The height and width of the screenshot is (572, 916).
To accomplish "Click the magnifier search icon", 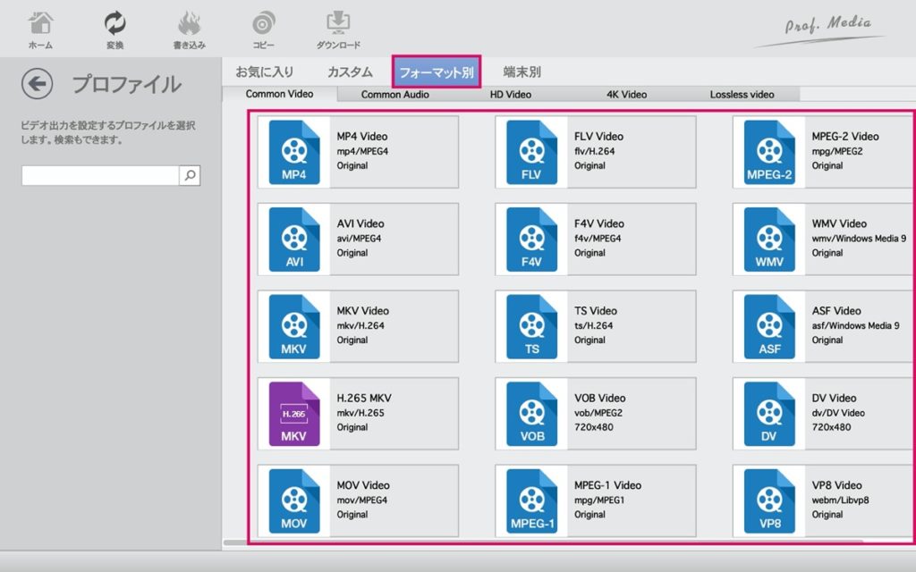I will (190, 175).
